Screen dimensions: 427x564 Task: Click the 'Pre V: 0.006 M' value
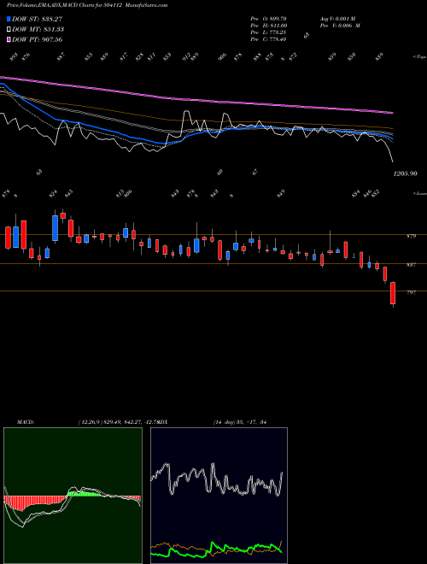point(340,26)
